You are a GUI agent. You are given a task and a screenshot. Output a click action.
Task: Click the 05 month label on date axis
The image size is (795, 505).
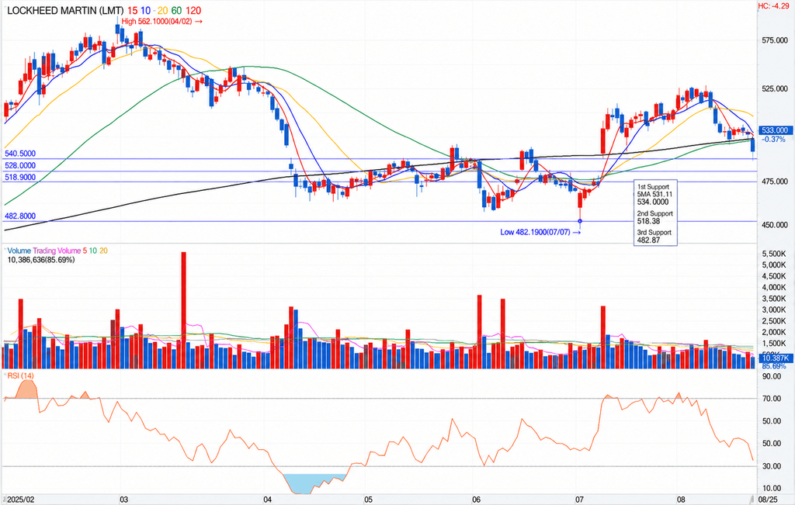[x=368, y=500]
